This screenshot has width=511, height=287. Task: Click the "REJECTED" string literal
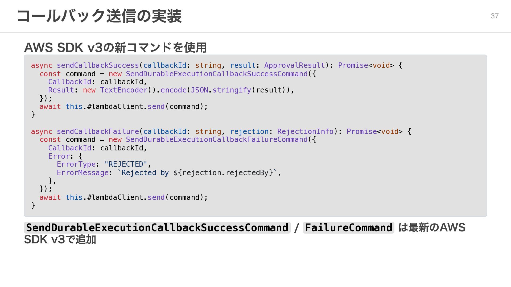pos(125,164)
